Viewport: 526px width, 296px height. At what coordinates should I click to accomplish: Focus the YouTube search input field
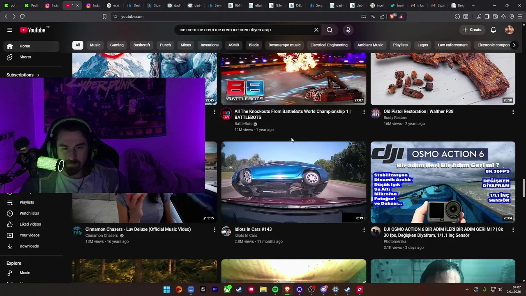(245, 30)
